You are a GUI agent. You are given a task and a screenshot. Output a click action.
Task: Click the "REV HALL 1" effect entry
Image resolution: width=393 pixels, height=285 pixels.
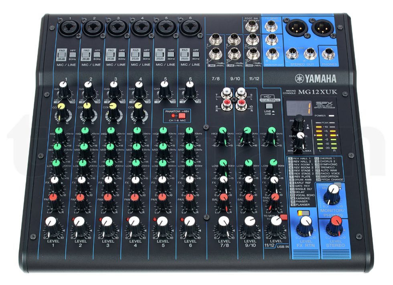[x=299, y=159]
